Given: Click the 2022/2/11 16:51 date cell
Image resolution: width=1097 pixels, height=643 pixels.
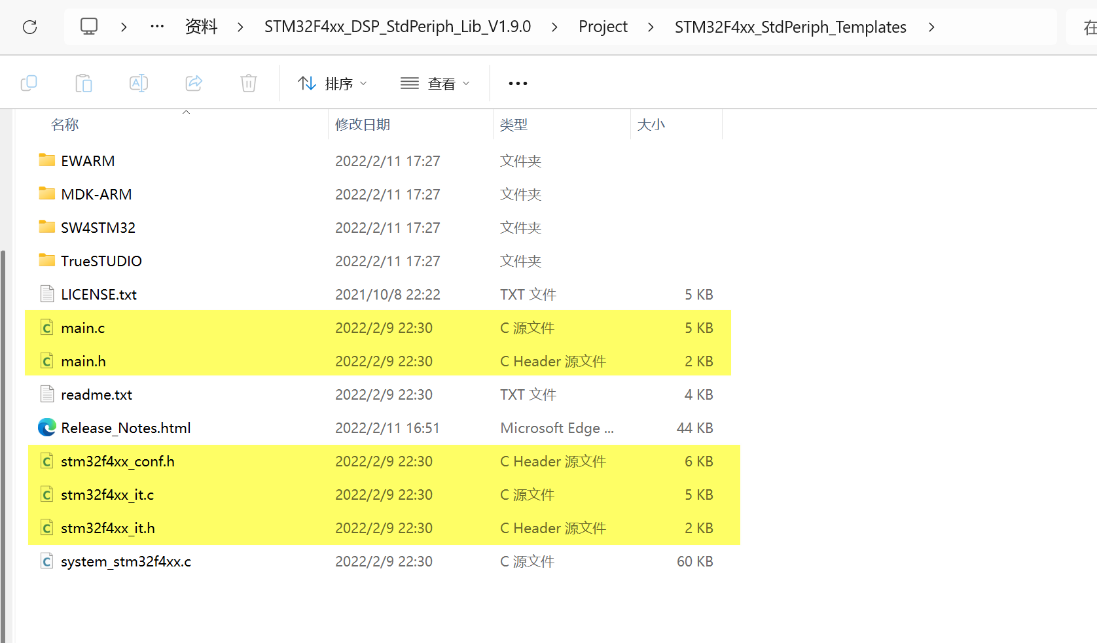Looking at the screenshot, I should pyautogui.click(x=387, y=428).
